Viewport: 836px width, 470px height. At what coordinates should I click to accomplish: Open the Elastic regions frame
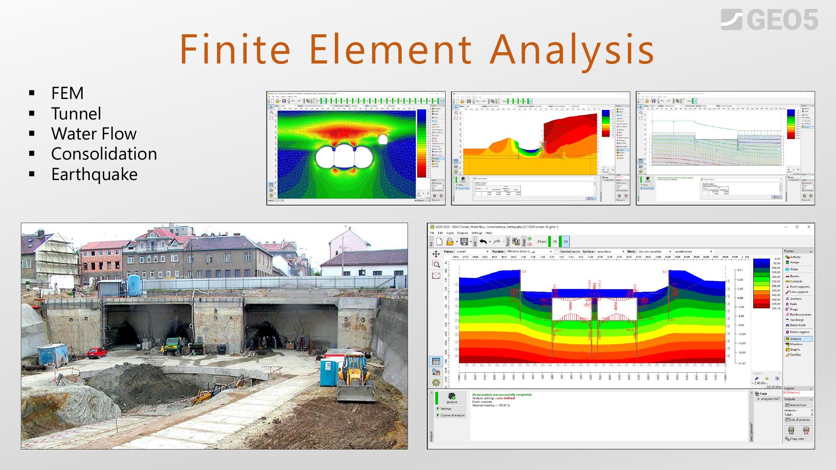coord(798,332)
